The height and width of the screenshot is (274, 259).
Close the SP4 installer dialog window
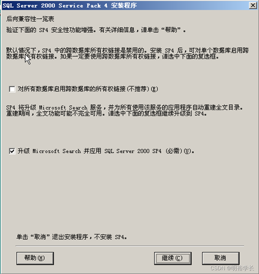[253, 5]
